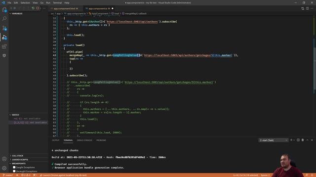The width and height of the screenshot is (316, 177).
Task: Switch to app.component.html editor tab
Action: coord(66,8)
